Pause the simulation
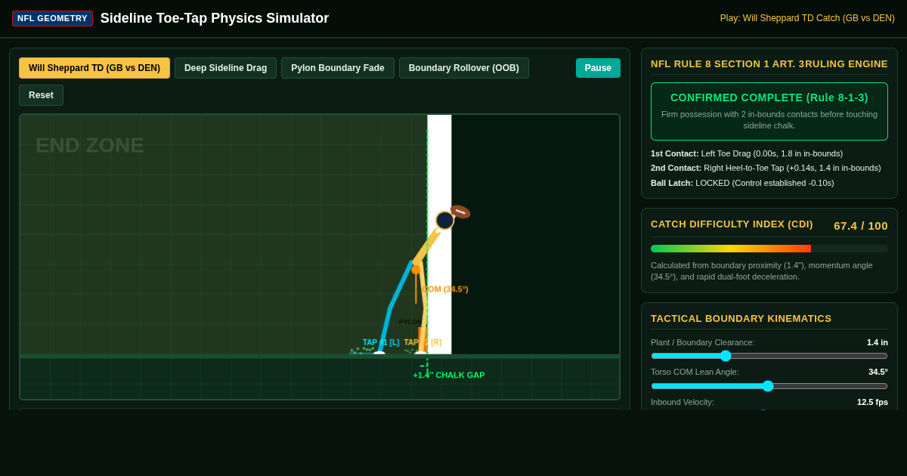907x476 pixels. point(598,68)
